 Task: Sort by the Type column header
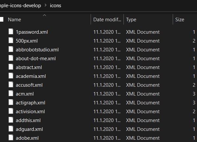tap(131, 20)
